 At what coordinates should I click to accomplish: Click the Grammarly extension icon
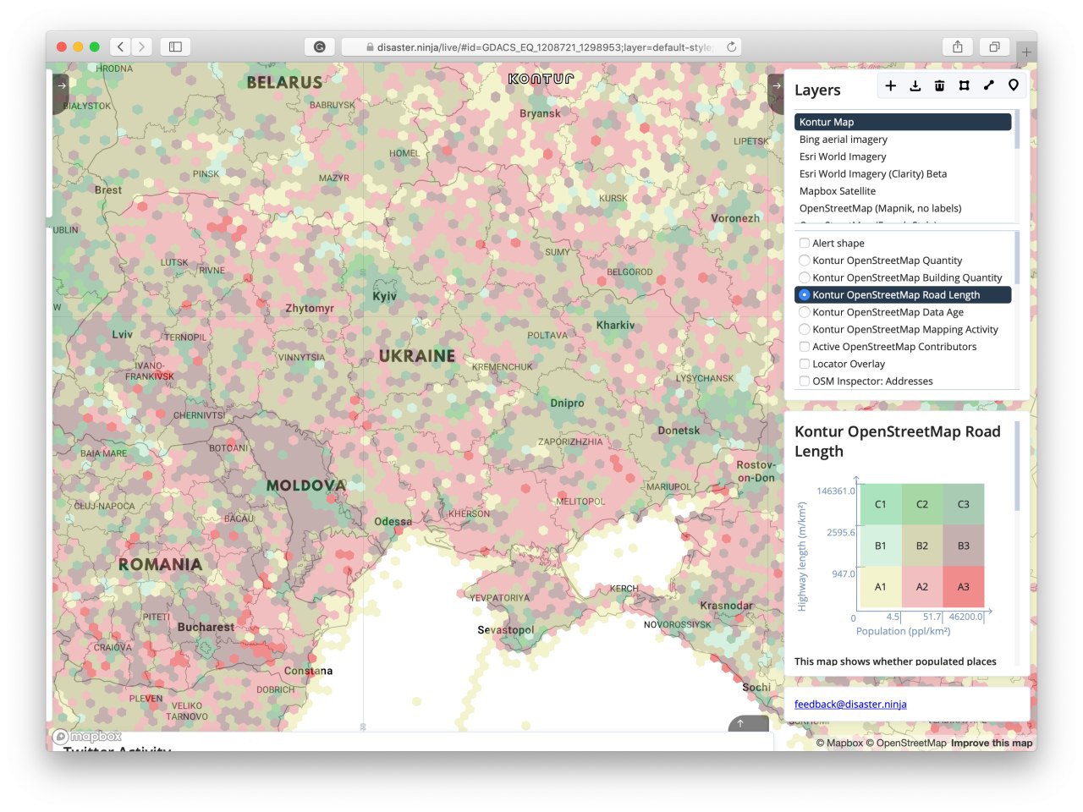320,47
